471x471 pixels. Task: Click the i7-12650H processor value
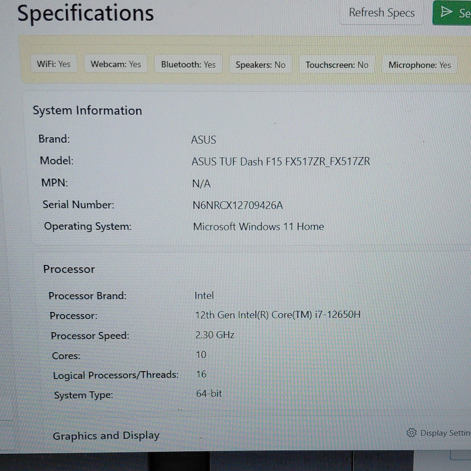(277, 315)
